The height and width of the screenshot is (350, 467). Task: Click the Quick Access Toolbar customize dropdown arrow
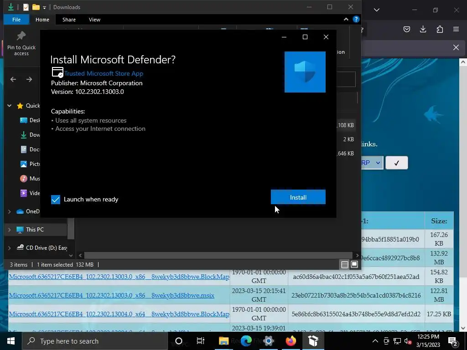click(44, 7)
